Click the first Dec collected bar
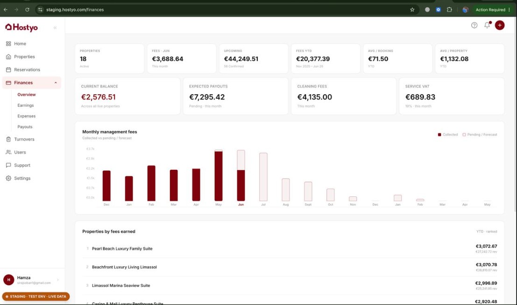This screenshot has height=305, width=517. pyautogui.click(x=106, y=186)
